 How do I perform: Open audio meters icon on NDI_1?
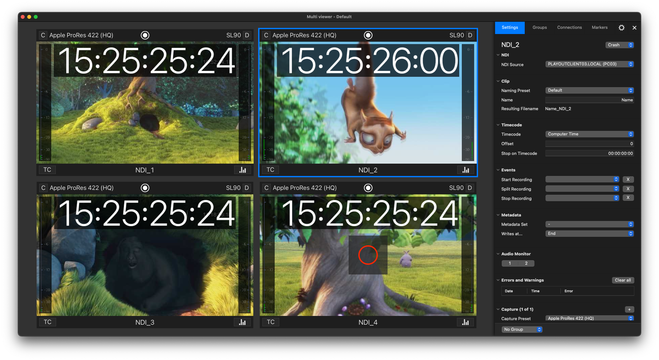coord(243,170)
